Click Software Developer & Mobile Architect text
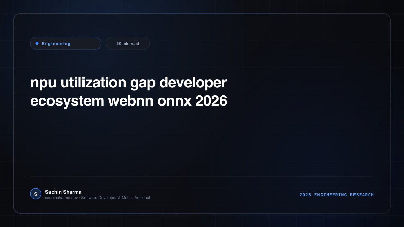 pos(116,198)
